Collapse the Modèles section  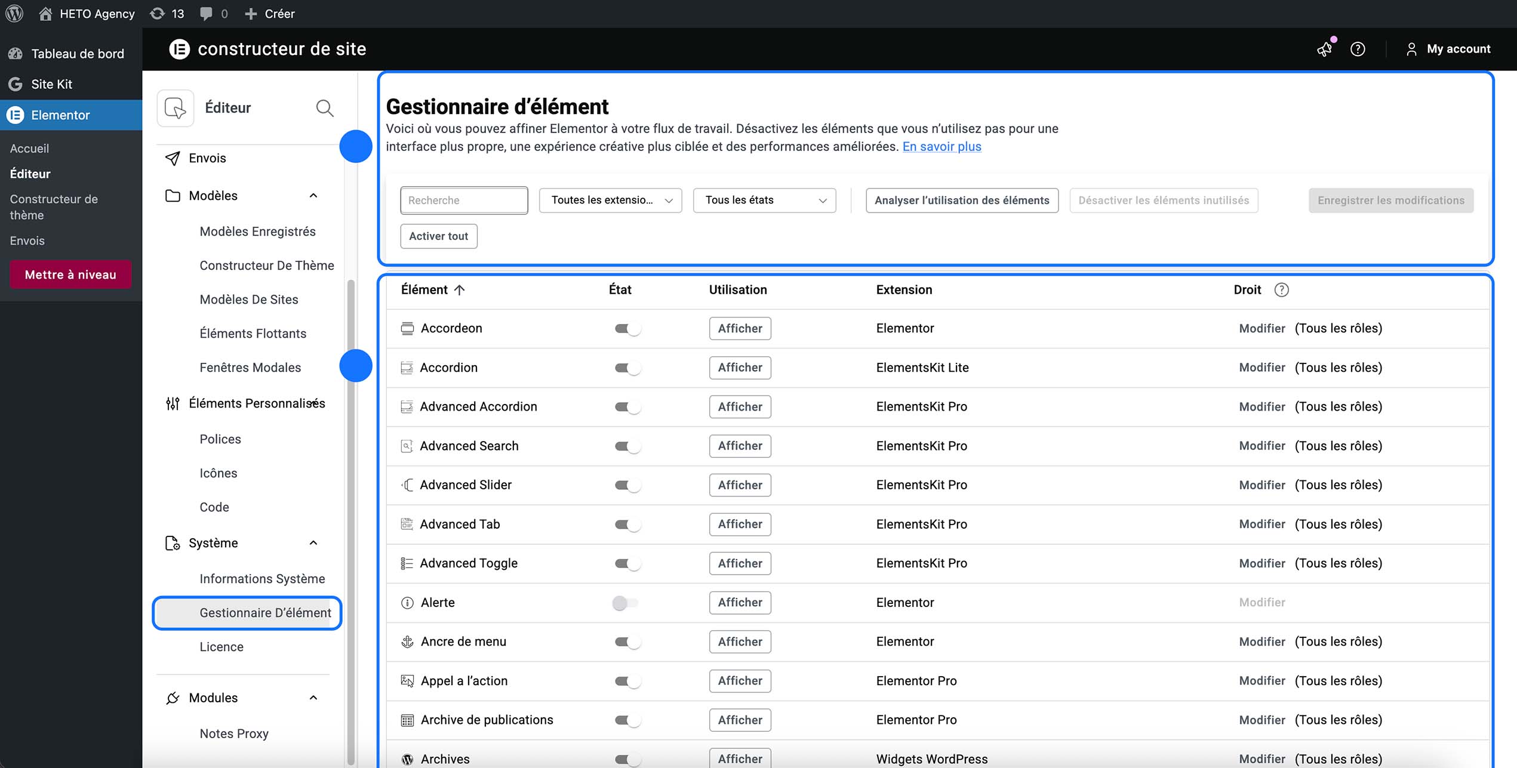(x=312, y=195)
